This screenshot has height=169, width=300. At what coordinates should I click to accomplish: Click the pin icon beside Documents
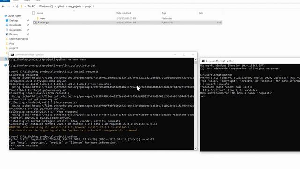pos(28,30)
